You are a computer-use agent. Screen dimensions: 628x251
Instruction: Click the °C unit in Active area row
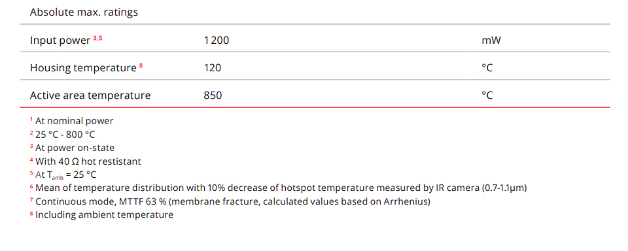(x=487, y=95)
